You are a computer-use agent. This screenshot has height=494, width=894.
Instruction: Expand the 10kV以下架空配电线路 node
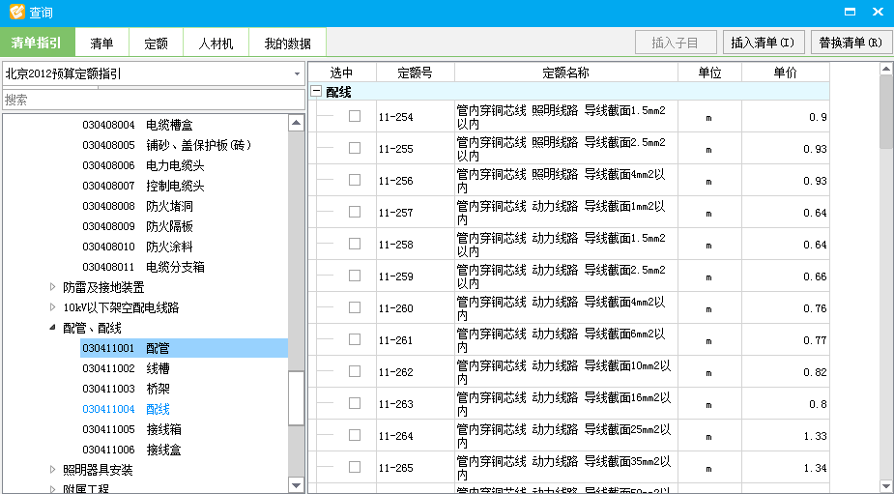pyautogui.click(x=53, y=307)
